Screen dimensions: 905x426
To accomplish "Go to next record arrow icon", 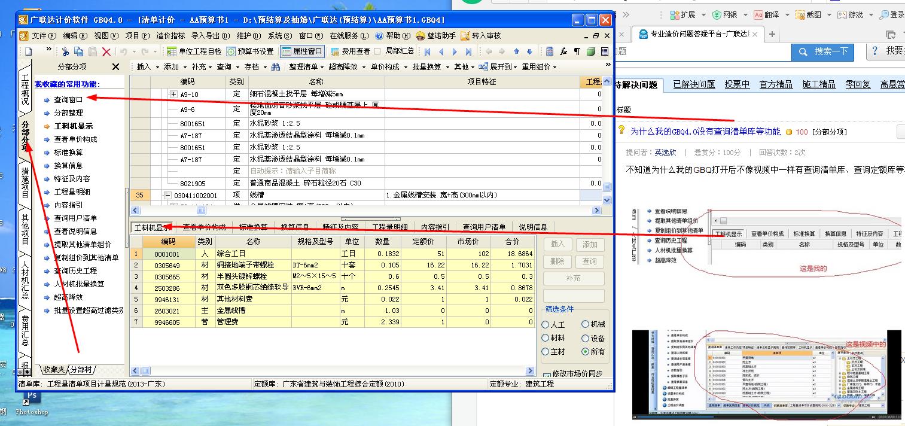I will click(x=455, y=51).
